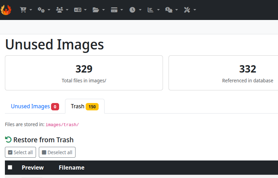The height and width of the screenshot is (178, 278).
Task: Select the Trash tab
Action: coord(85,106)
